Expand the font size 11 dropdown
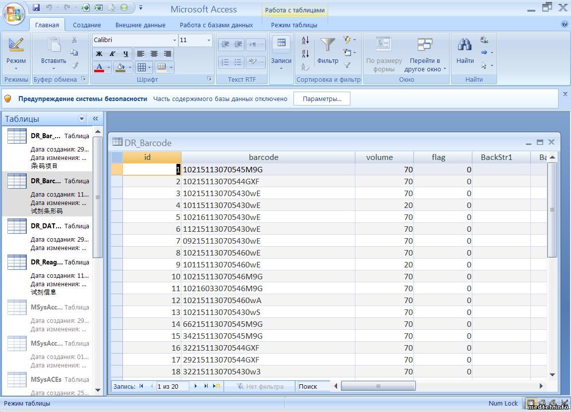 click(x=209, y=40)
